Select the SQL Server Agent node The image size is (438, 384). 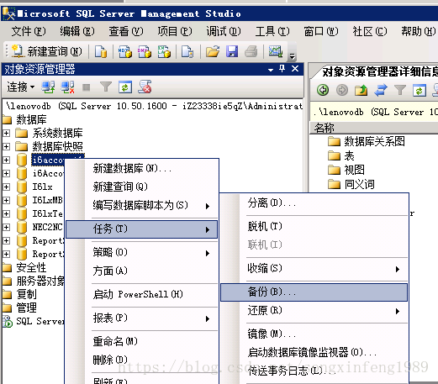point(40,321)
